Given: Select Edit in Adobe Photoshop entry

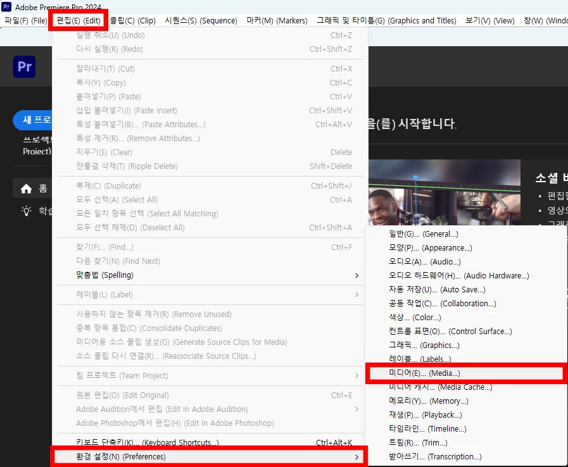Looking at the screenshot, I should (x=210, y=423).
